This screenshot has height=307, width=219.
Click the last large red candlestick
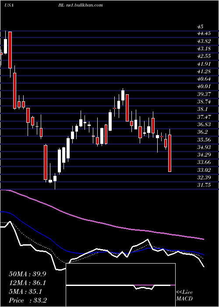[170, 153]
